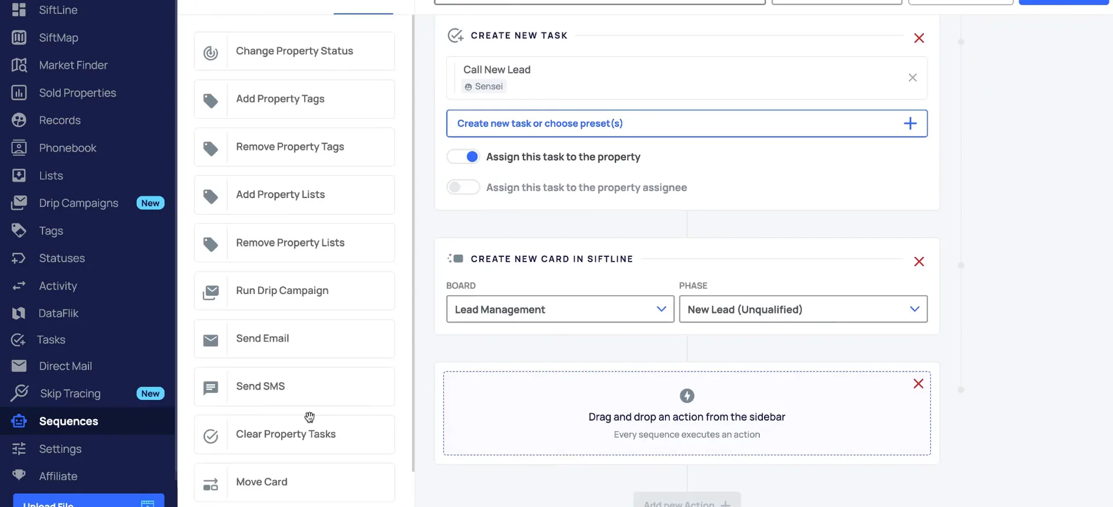Select the Run Drip Campaign action
Image resolution: width=1113 pixels, height=507 pixels.
tap(294, 291)
